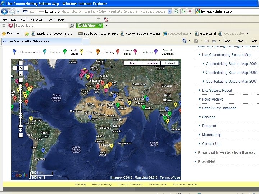Open the Blackboard Academic Suite bookmark
The height and width of the screenshot is (194, 259).
(x=98, y=34)
